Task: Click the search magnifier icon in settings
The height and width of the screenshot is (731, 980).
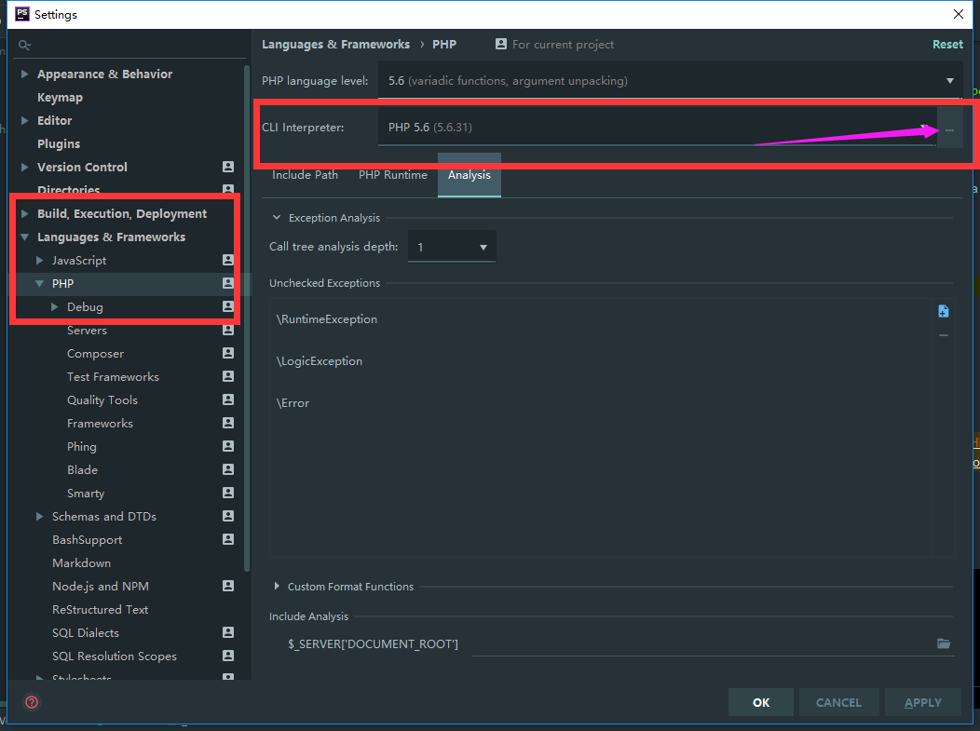Action: pyautogui.click(x=24, y=45)
